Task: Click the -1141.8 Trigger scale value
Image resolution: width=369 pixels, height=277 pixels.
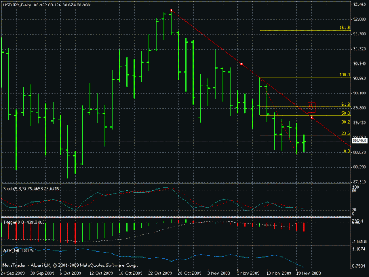Action: [x=360, y=242]
